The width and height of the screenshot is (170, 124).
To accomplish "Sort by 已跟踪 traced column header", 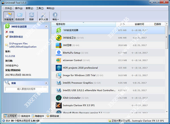I will point(158,24).
